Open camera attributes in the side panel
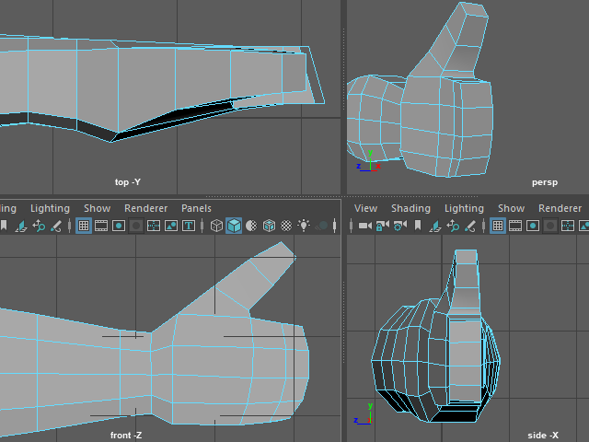The width and height of the screenshot is (589, 442). click(x=398, y=226)
